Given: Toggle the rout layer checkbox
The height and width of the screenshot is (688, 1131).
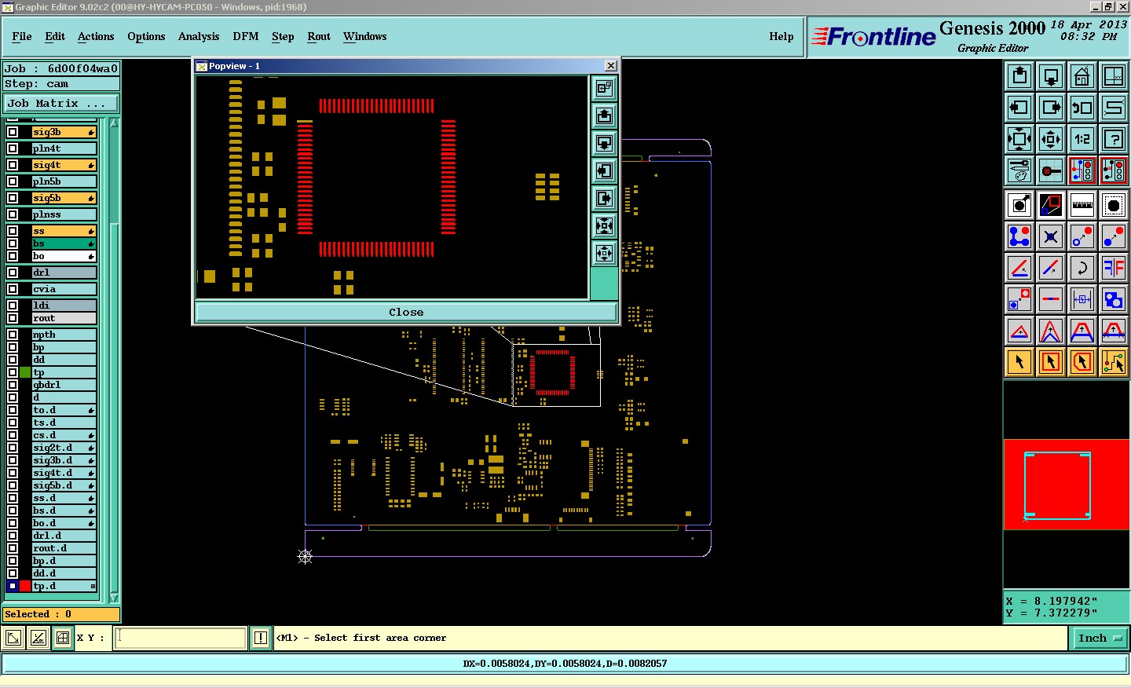Looking at the screenshot, I should coord(13,318).
